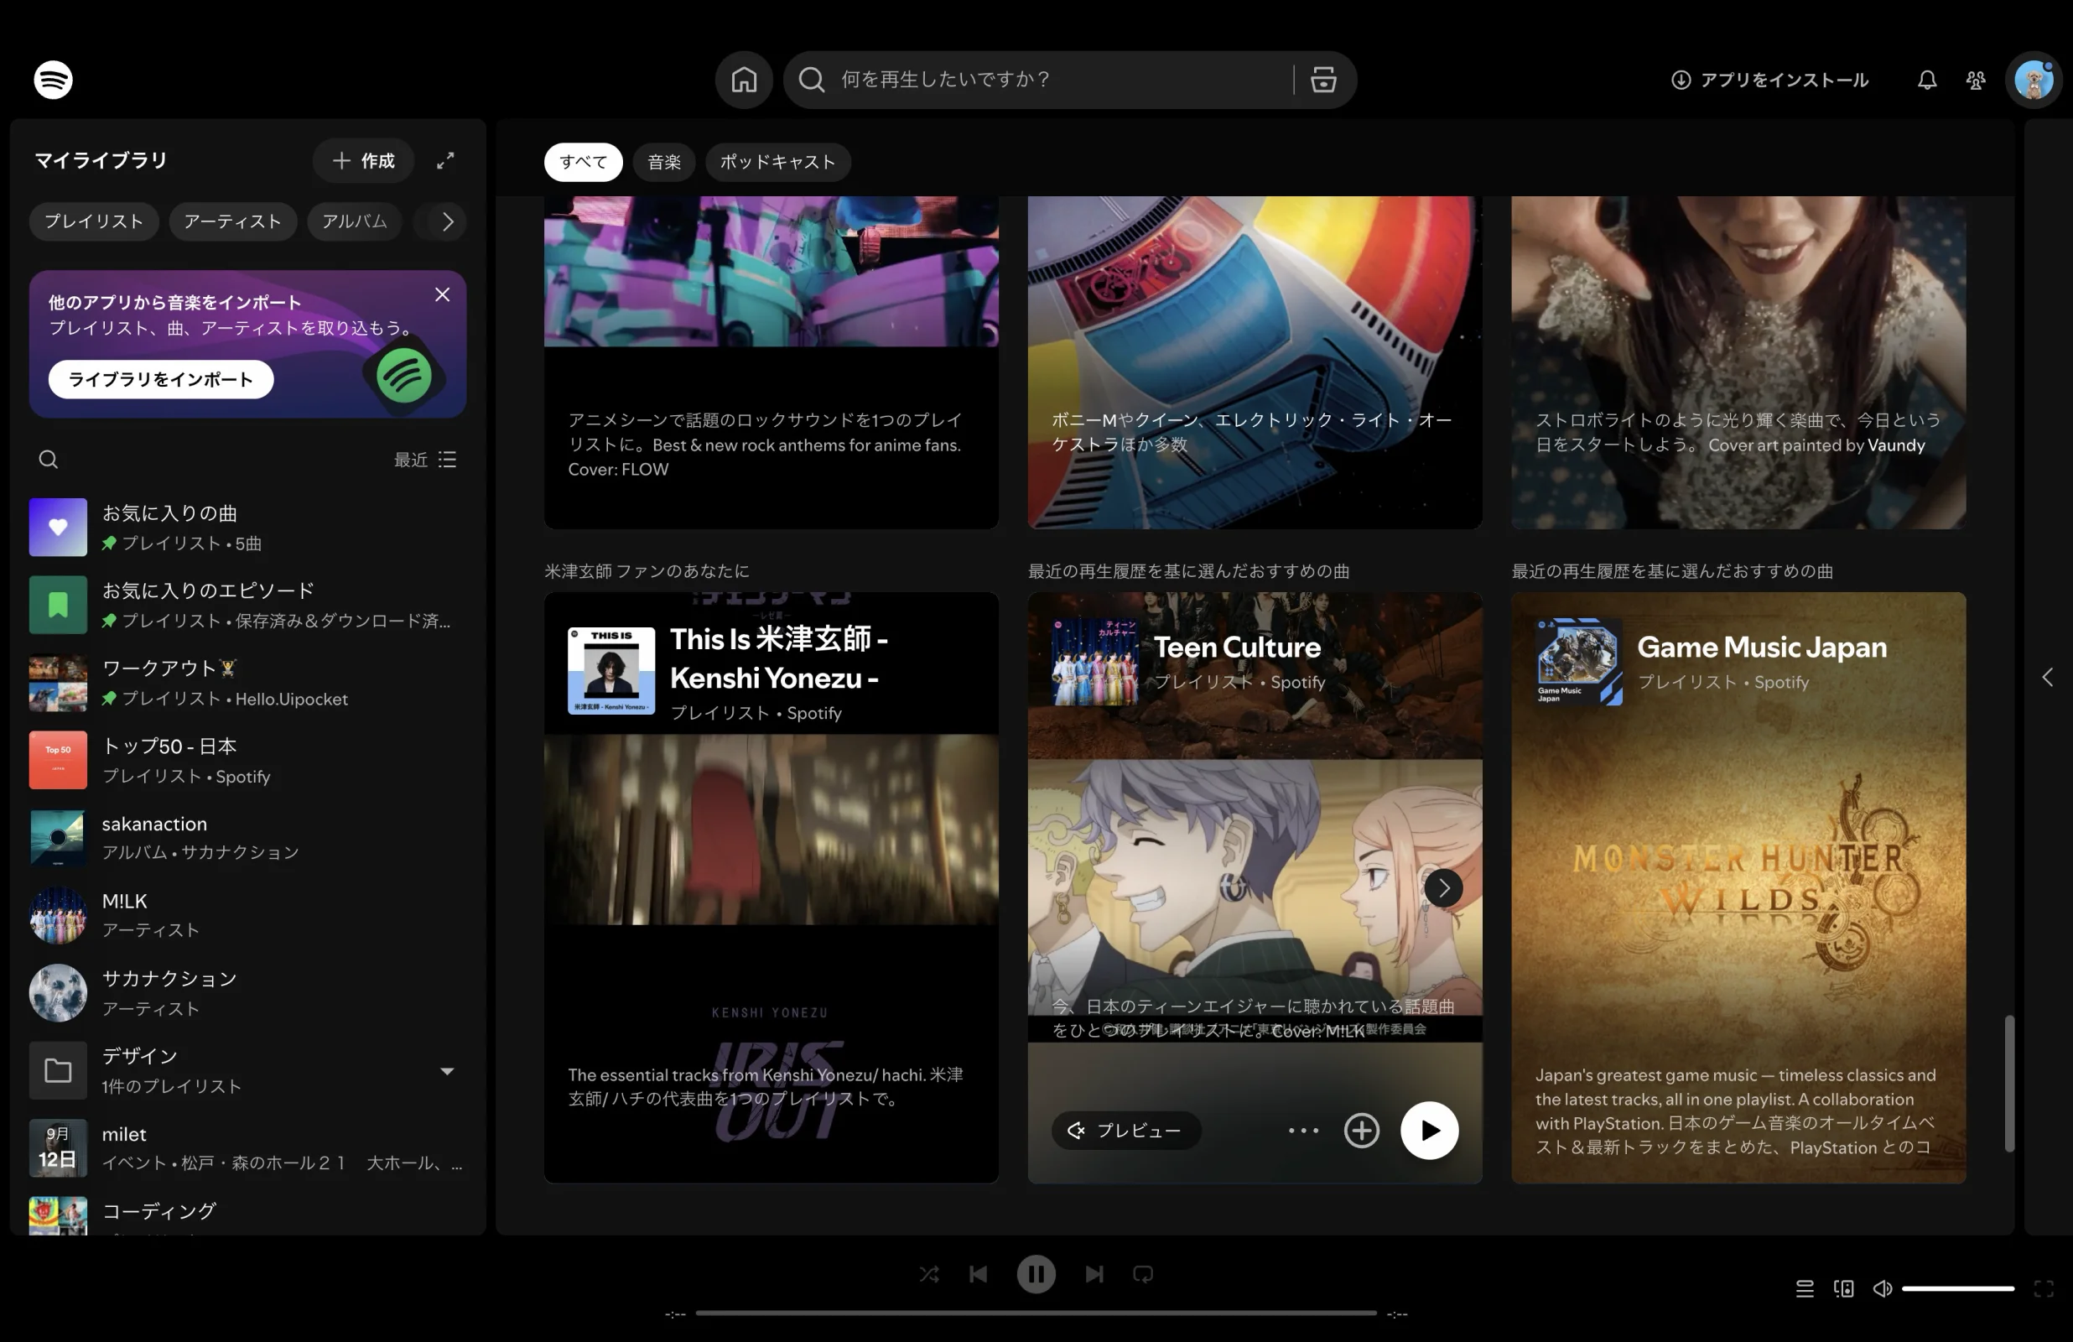Image resolution: width=2073 pixels, height=1342 pixels.
Task: Open milet event on 9月12日
Action: point(247,1147)
